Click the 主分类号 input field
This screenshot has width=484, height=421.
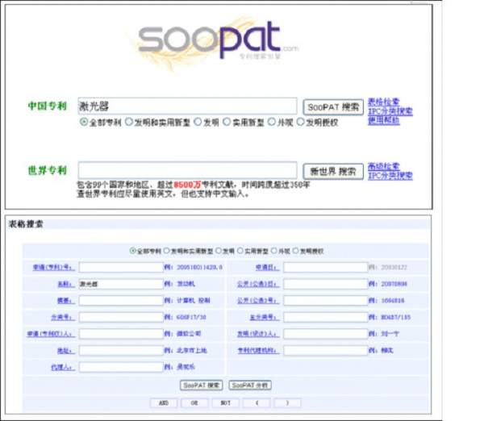326,317
